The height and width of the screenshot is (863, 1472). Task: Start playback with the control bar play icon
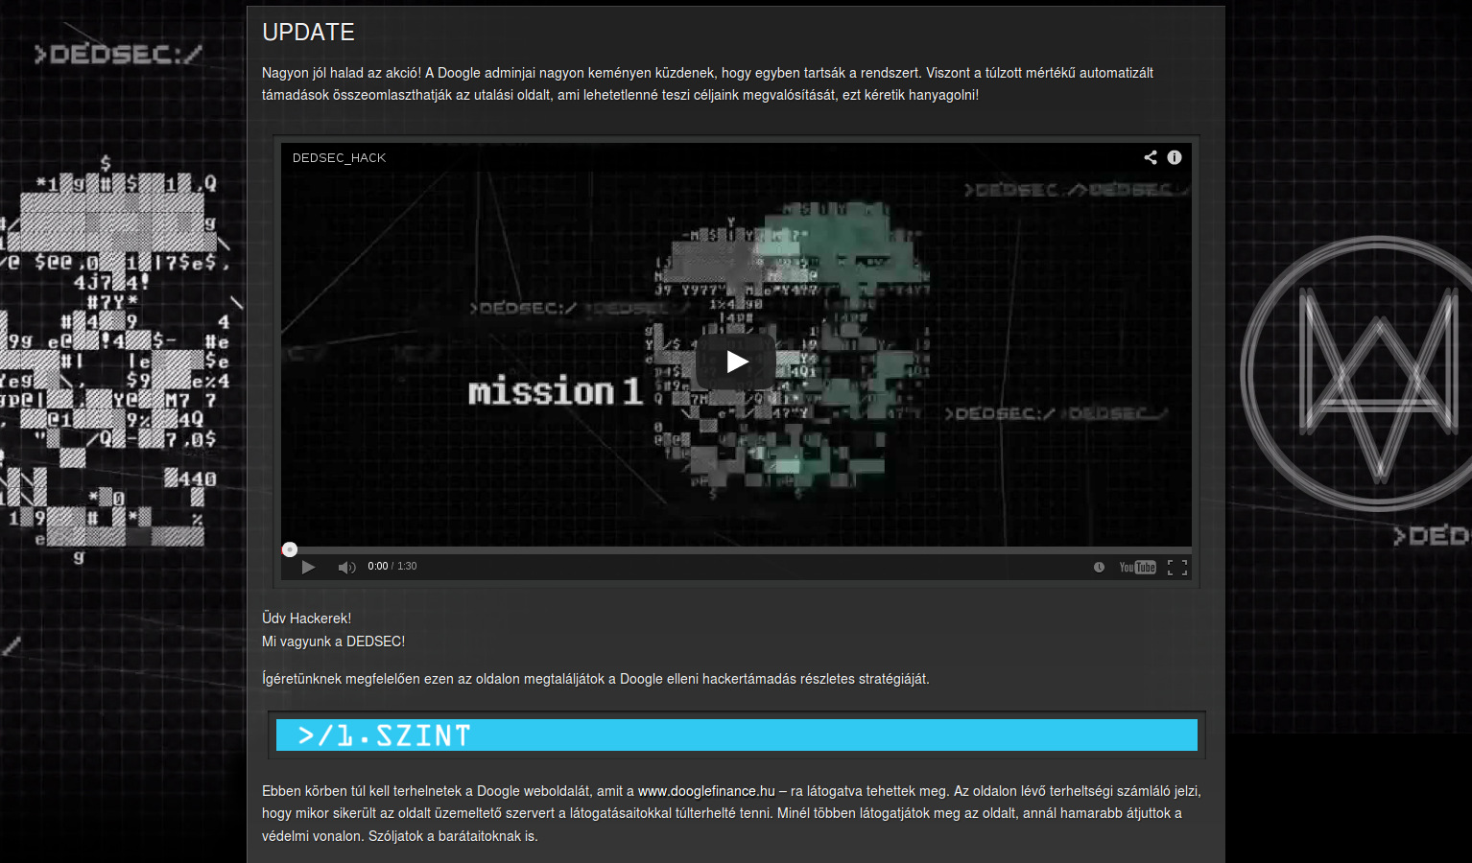(x=308, y=567)
